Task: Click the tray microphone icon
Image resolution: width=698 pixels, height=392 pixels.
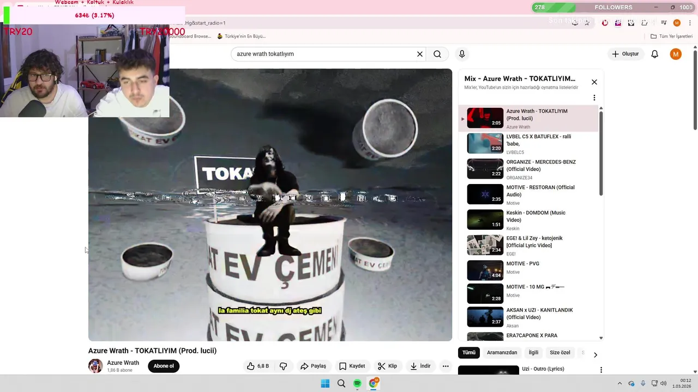Action: coord(643,384)
